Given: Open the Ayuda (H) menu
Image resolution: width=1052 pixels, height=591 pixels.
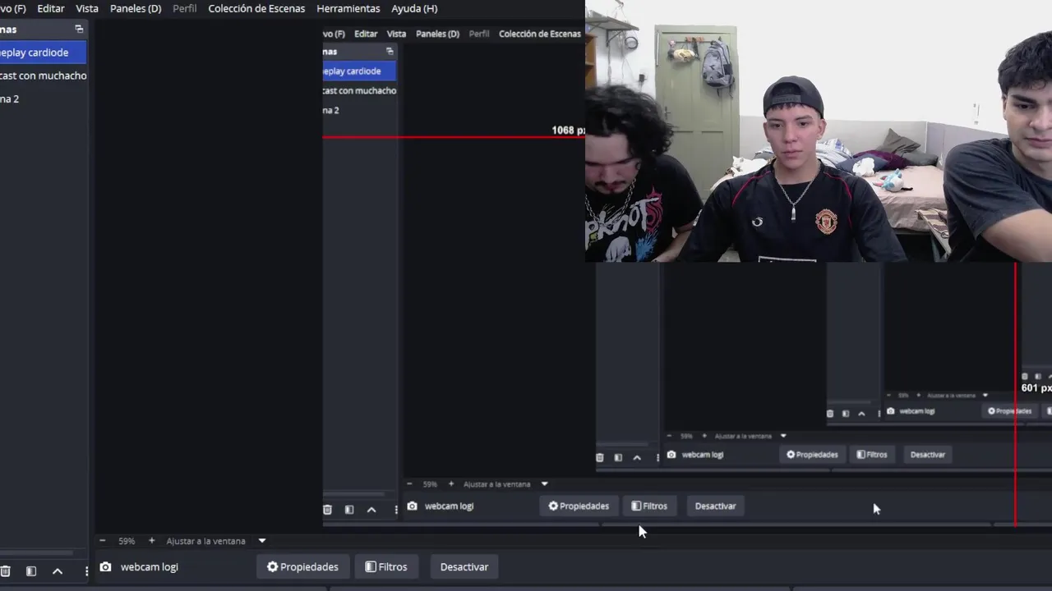Looking at the screenshot, I should tap(414, 8).
